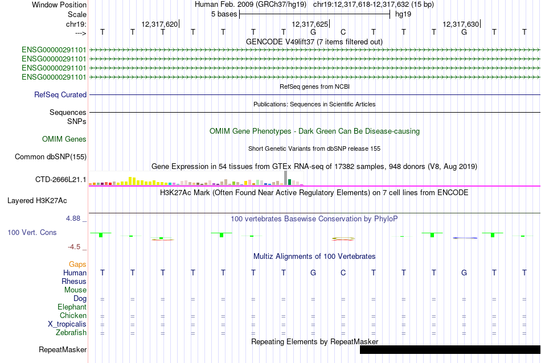
Task: Open Publications: Sequences in Scientific Articles title
Action: point(314,104)
